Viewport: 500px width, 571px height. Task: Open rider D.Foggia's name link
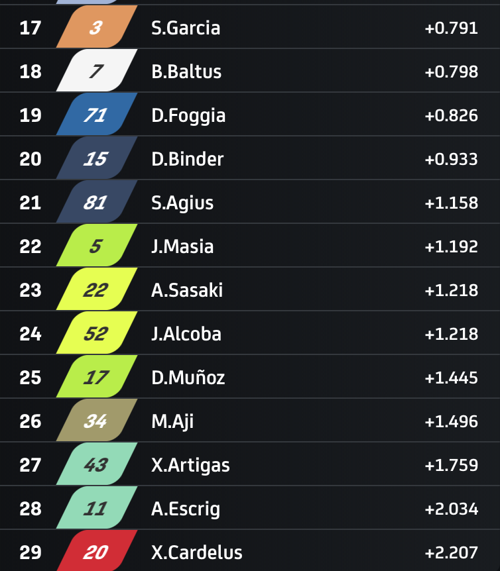point(188,115)
